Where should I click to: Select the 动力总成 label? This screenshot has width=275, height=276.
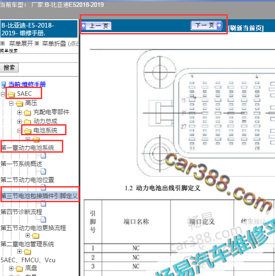point(45,121)
